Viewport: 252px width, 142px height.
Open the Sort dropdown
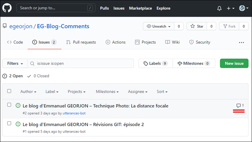(162, 91)
